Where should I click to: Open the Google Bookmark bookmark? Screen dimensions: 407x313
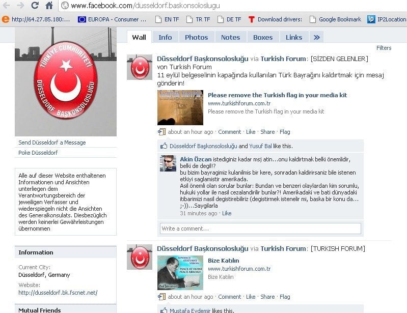[x=335, y=19]
